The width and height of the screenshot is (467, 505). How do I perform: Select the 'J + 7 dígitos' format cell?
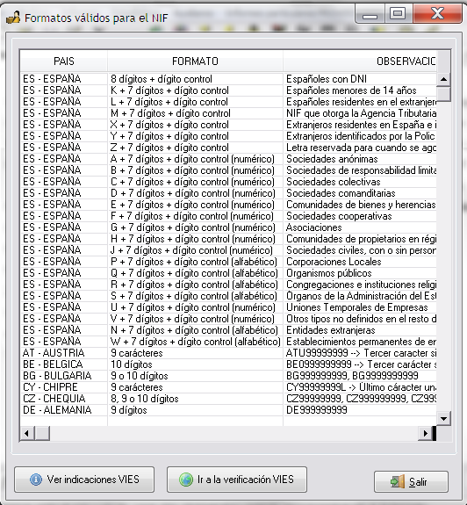196,250
